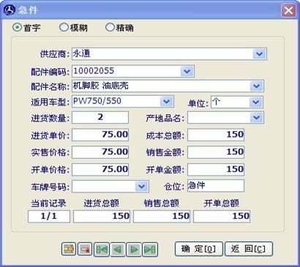Image resolution: width=300 pixels, height=267 pixels.
Task: Jump to the last record
Action: point(150,249)
